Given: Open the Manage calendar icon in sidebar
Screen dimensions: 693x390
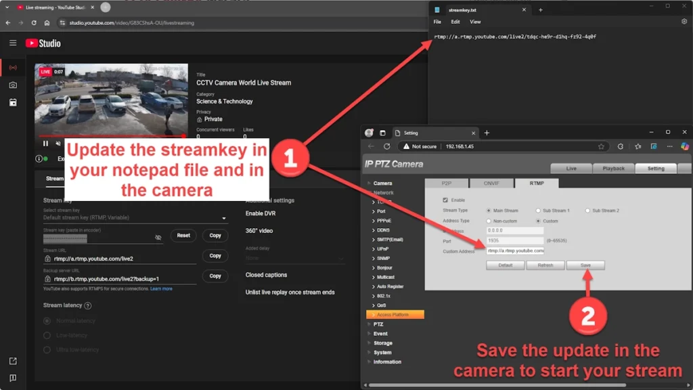Looking at the screenshot, I should pos(13,103).
